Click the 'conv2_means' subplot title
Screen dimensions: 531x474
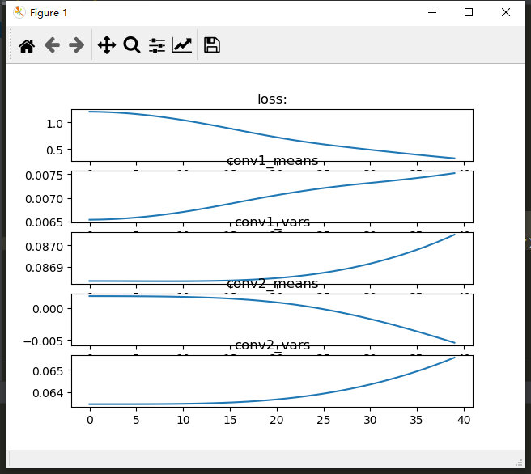[272, 284]
